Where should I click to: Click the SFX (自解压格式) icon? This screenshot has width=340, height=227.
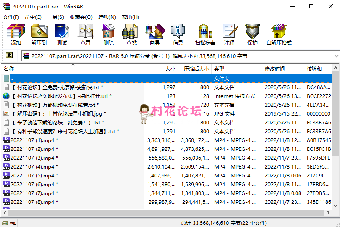[x=279, y=34]
